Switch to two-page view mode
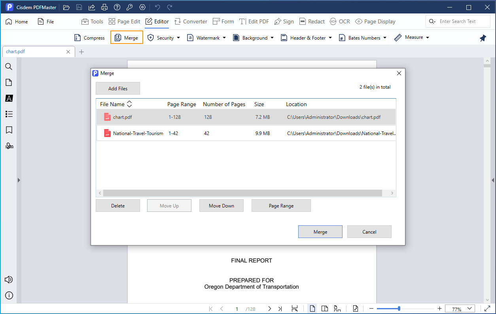Viewport: 496px width, 314px height. tap(325, 309)
